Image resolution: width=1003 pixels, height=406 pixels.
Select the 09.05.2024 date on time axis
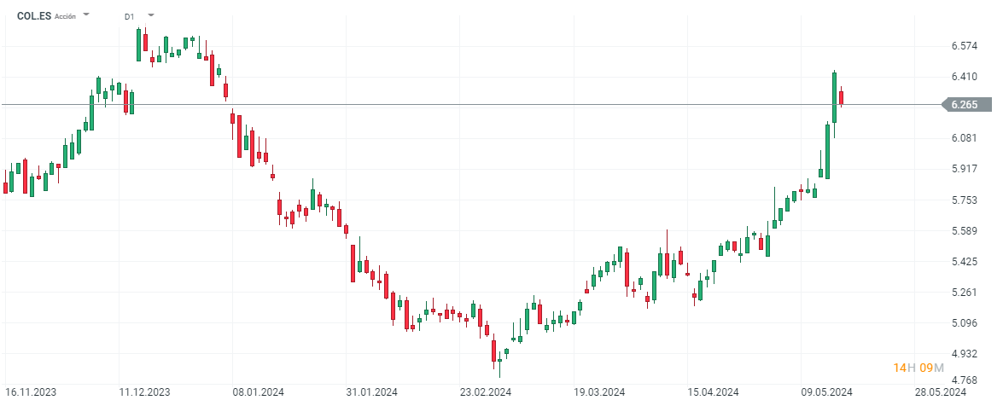click(x=826, y=392)
